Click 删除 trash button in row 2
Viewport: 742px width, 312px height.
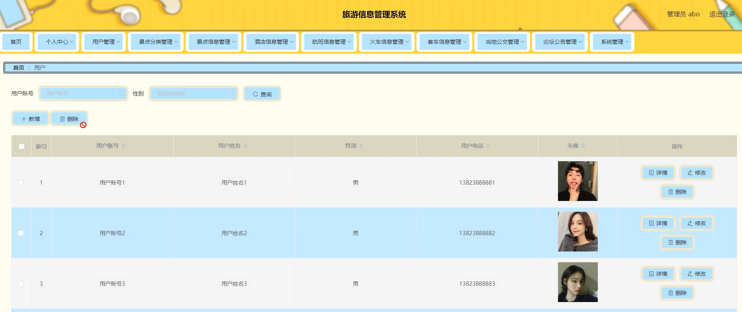(677, 242)
